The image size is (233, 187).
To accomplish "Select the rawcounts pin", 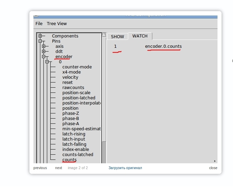I will [x=73, y=88].
